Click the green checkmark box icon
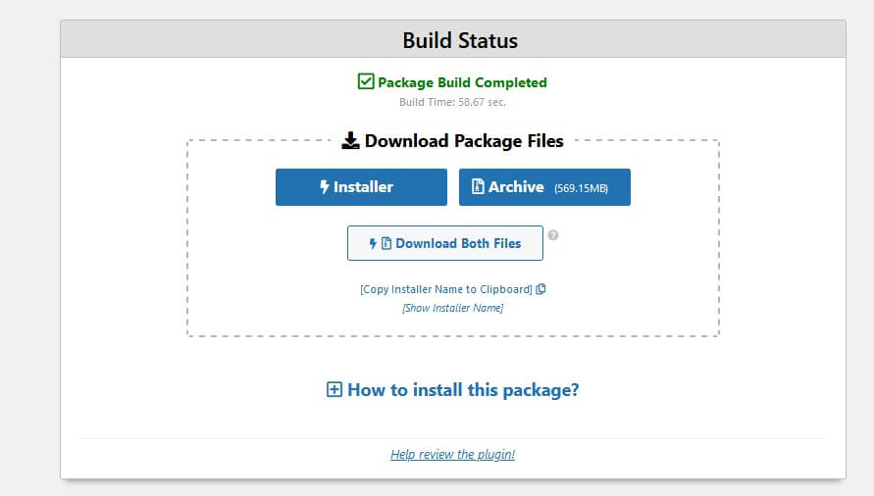This screenshot has height=496, width=874. (366, 81)
